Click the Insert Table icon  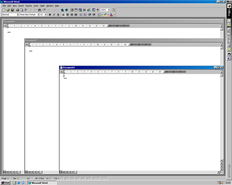click(x=76, y=10)
